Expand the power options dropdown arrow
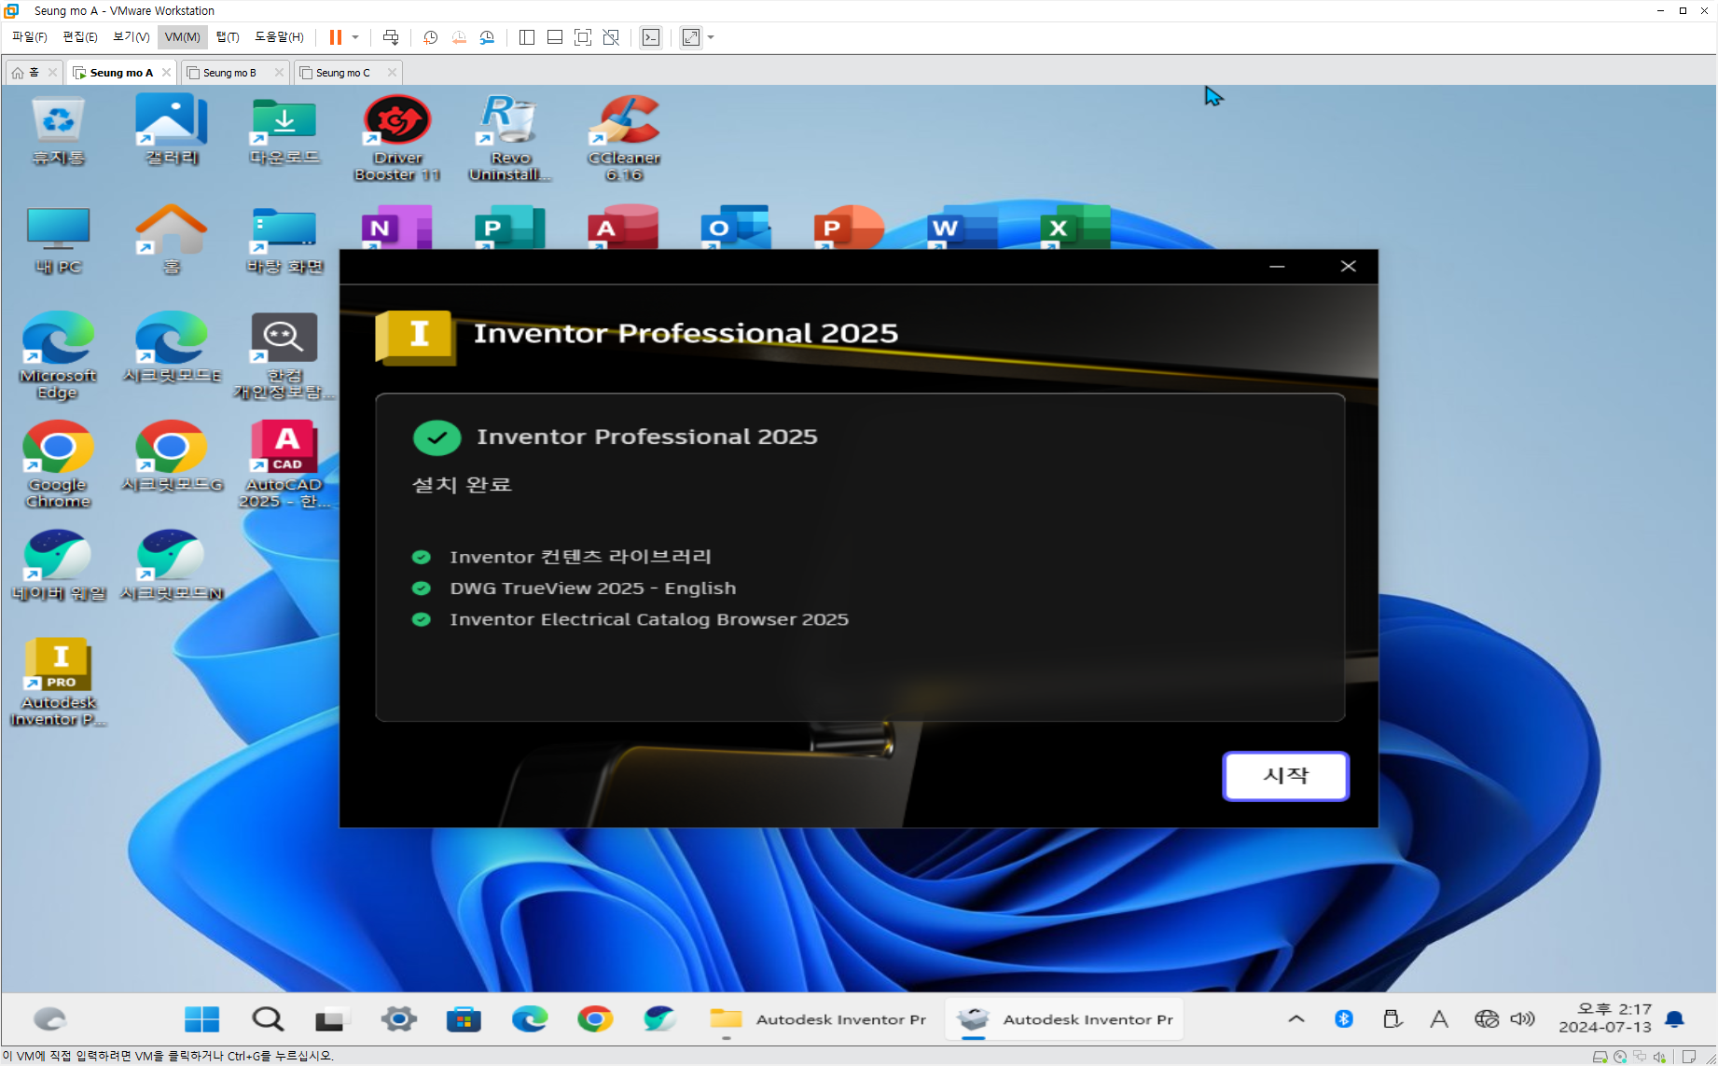This screenshot has height=1066, width=1718. [355, 37]
